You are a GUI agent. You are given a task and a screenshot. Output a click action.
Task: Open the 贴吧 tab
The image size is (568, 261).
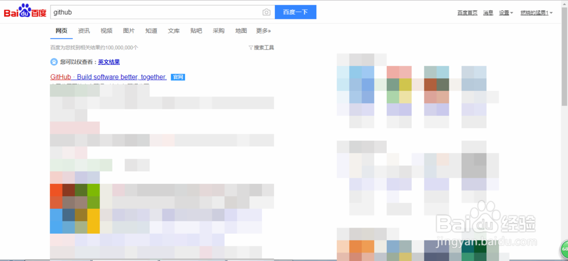pos(197,31)
